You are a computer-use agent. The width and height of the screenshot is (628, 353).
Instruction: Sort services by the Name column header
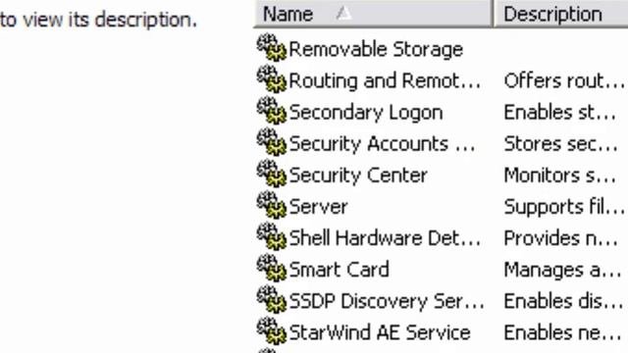pos(373,14)
